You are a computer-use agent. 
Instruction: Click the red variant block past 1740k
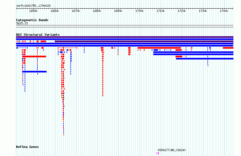click(228, 48)
